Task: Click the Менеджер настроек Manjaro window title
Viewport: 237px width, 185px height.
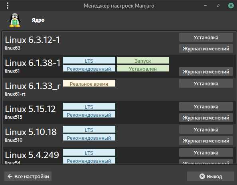Action: 119,6
